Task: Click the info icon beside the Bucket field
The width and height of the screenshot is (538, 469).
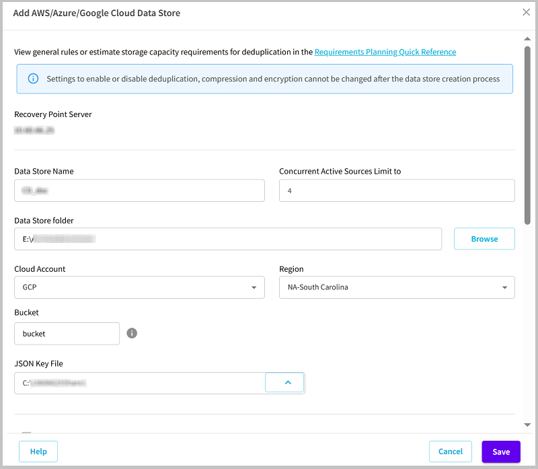Action: 132,333
